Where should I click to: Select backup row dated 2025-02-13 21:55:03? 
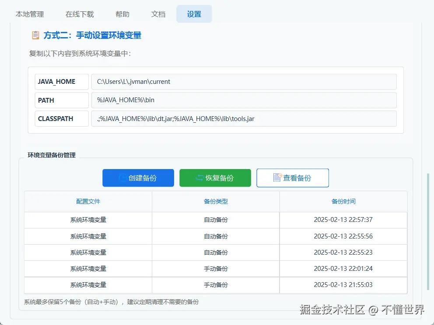216,285
